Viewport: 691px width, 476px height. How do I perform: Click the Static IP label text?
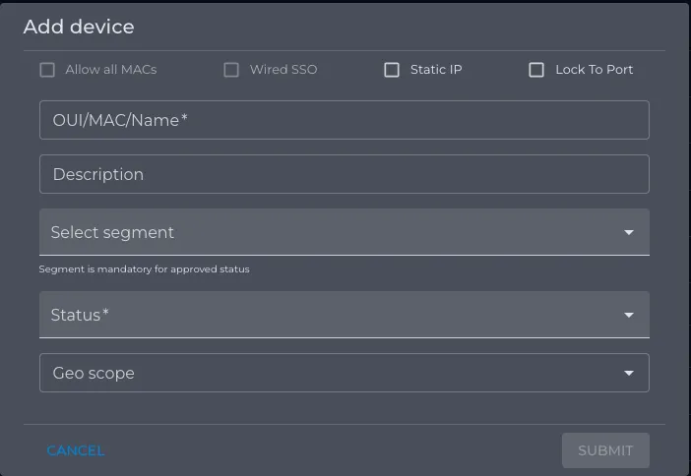[x=436, y=70]
